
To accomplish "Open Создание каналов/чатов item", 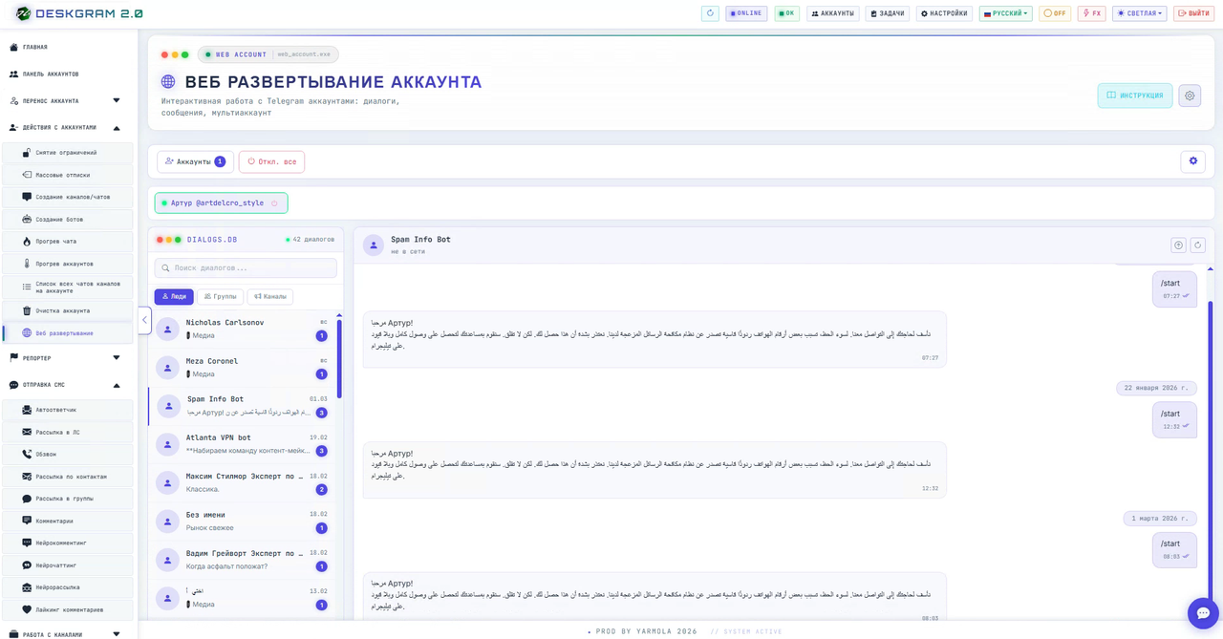I will [69, 197].
